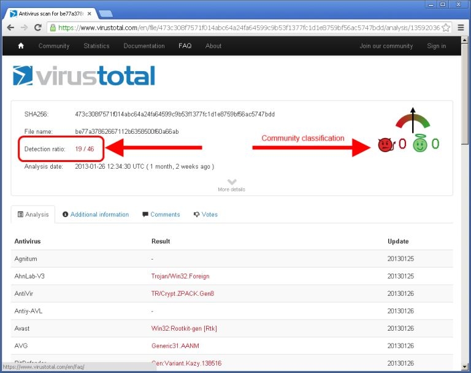Image resolution: width=471 pixels, height=373 pixels.
Task: Click the page scrollbar down arrow
Action: pyautogui.click(x=464, y=367)
